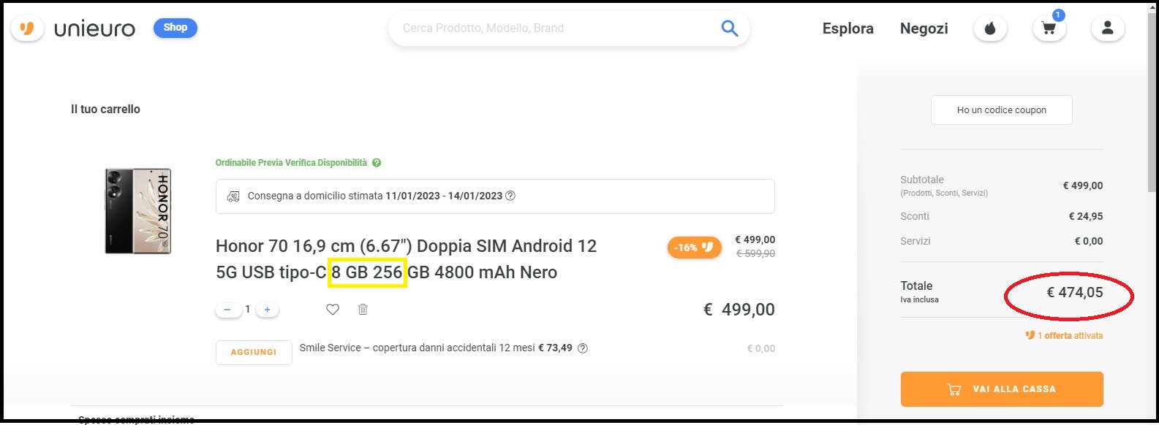Open the shopping cart icon

1049,28
